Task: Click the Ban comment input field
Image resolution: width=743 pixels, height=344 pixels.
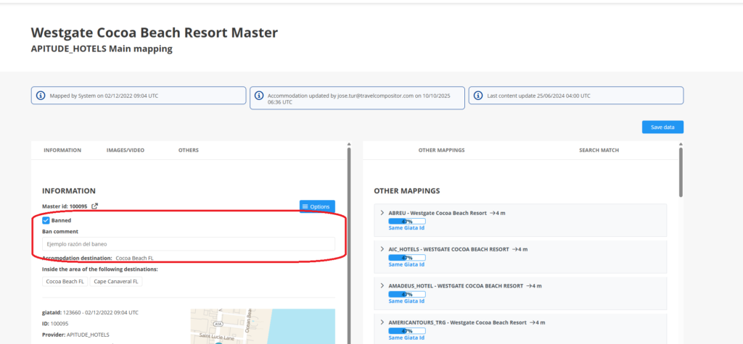Action: (189, 244)
